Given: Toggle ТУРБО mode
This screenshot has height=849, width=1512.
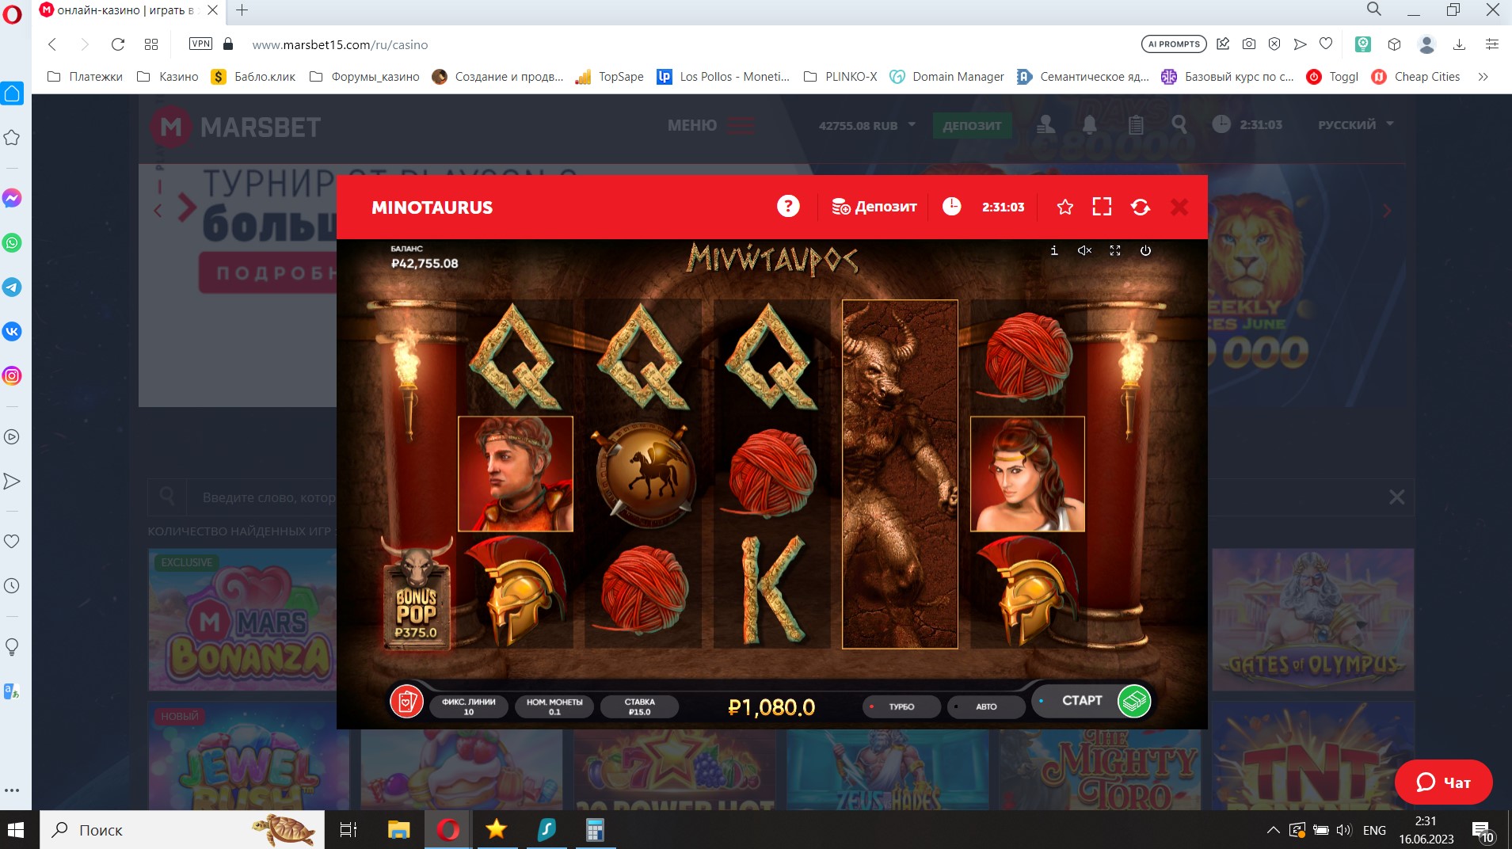Looking at the screenshot, I should pos(901,706).
